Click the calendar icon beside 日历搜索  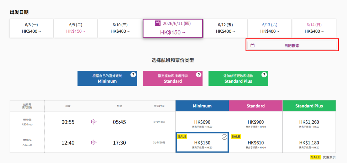pos(253,45)
